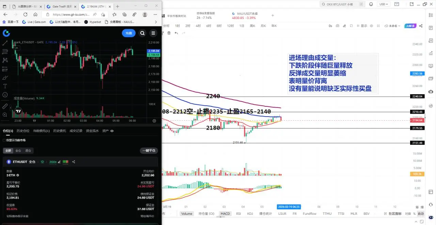Switch to 当前委托(1) tab
This screenshot has width=436, height=225.
coord(42,131)
